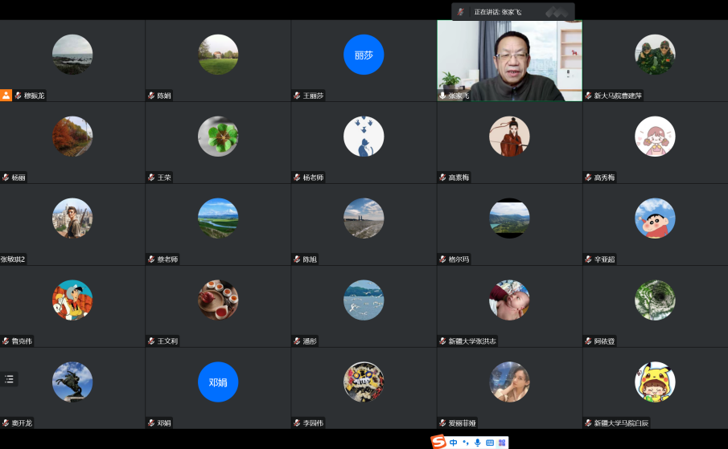The width and height of the screenshot is (728, 449).
Task: Click the Sogou voice input microphone
Action: click(x=478, y=443)
